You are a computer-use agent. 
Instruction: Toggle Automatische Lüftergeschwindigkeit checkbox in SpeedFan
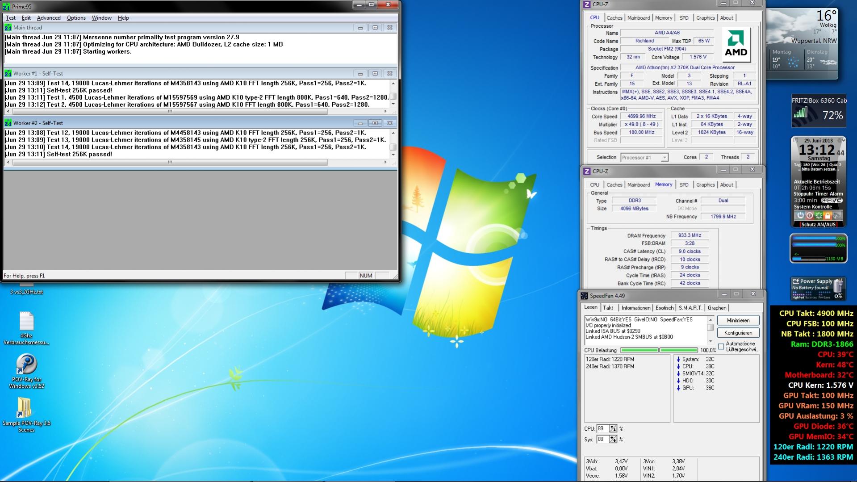721,347
